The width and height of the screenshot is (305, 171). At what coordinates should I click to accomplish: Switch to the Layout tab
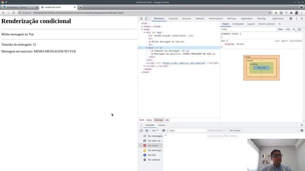tap(251, 24)
